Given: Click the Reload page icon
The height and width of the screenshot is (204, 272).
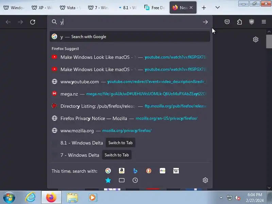Looking at the screenshot, I should coord(33,22).
